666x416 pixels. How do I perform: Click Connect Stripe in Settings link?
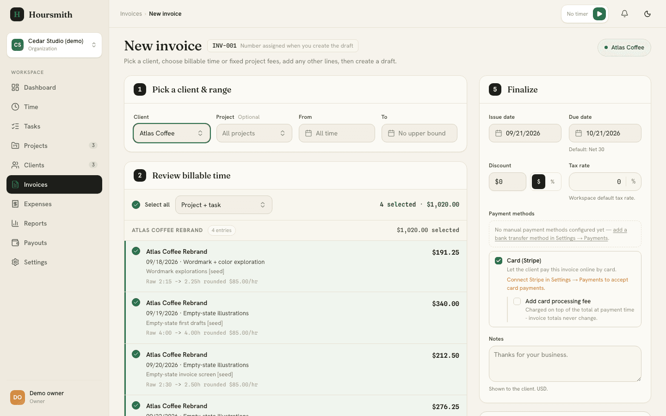(567, 284)
